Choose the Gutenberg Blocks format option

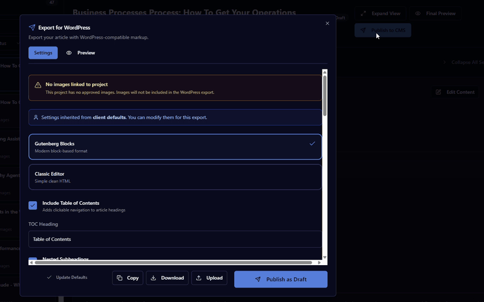coord(175,147)
